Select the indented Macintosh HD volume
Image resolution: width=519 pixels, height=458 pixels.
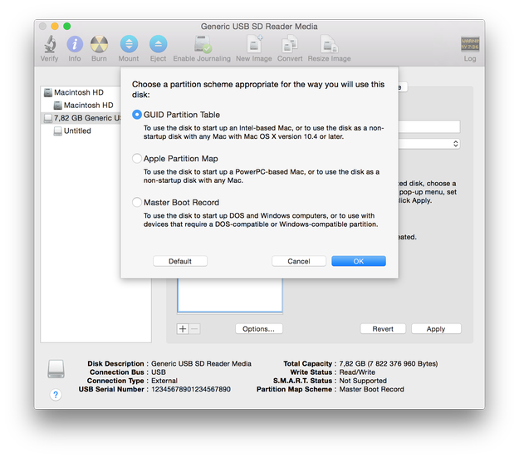(x=81, y=105)
